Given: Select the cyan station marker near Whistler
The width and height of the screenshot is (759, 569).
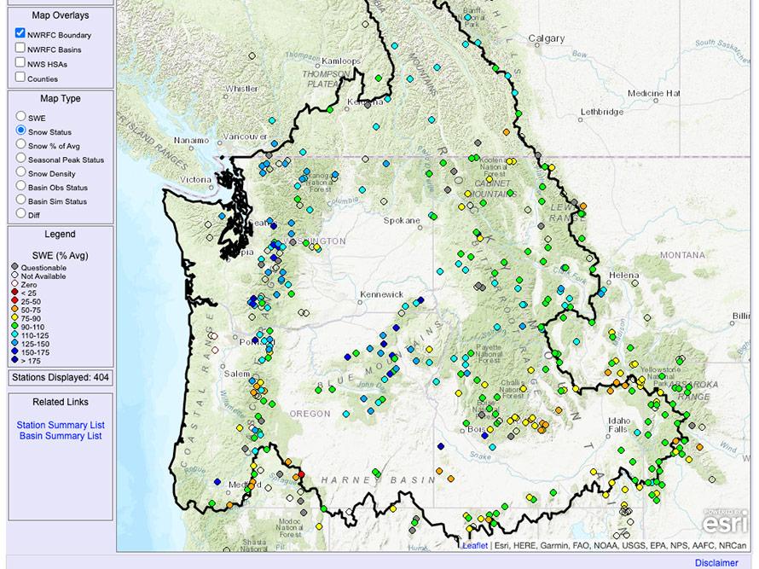Looking at the screenshot, I should point(271,120).
